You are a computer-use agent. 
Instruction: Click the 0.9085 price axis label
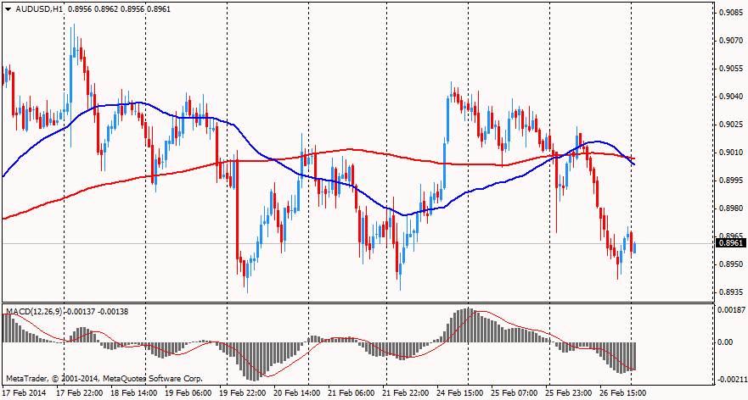(731, 13)
